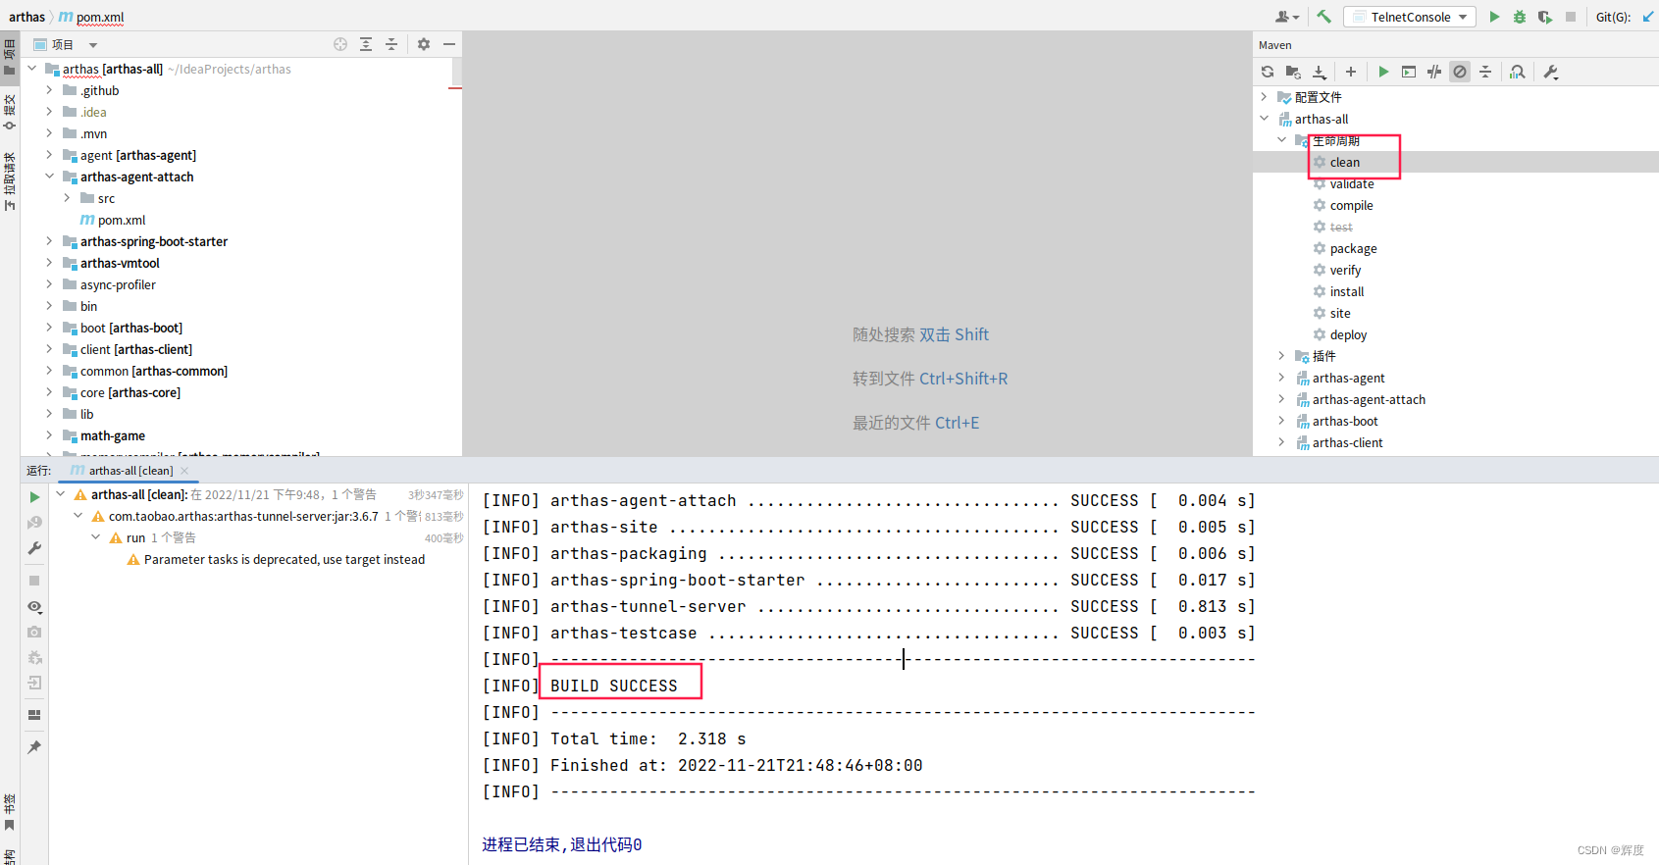Collapse all in Project panel toolbar
The width and height of the screenshot is (1659, 865).
391,44
